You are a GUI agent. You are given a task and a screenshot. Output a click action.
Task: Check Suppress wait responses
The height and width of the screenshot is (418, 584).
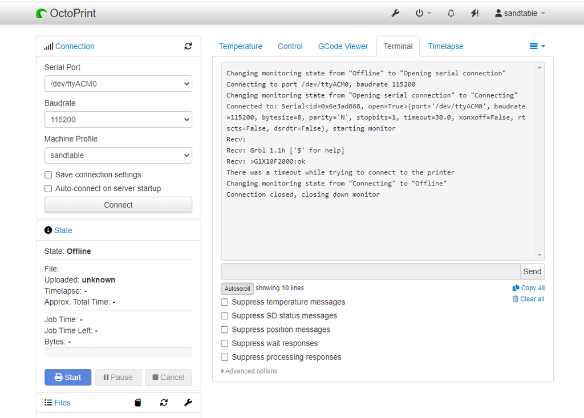(225, 343)
